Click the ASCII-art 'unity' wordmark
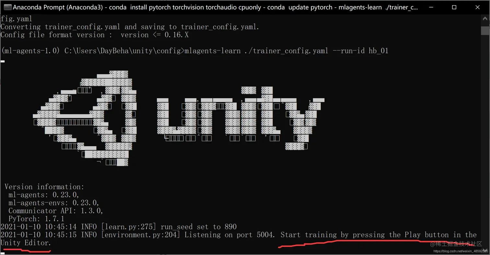The width and height of the screenshot is (490, 255). point(240,118)
